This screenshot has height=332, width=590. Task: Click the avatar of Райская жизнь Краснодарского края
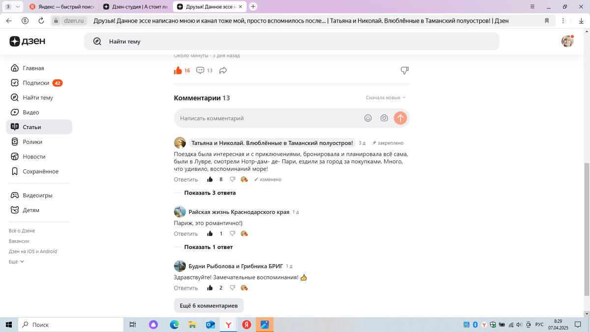click(179, 212)
